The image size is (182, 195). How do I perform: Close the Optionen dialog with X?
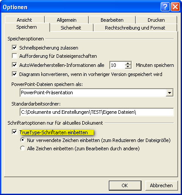pos(175,7)
